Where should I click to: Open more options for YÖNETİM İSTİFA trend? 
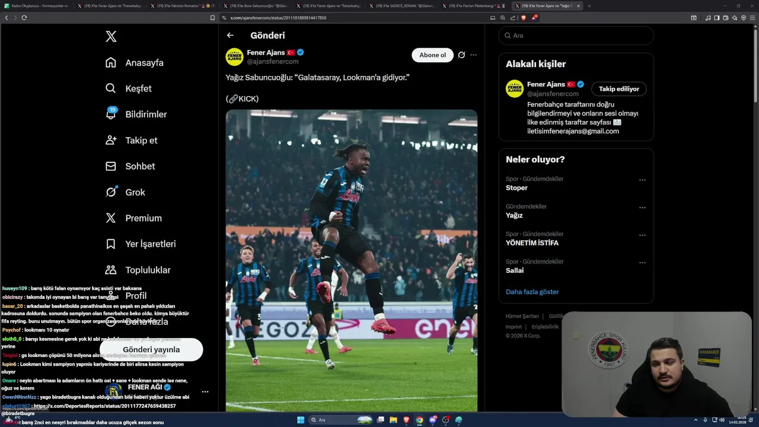pyautogui.click(x=642, y=235)
